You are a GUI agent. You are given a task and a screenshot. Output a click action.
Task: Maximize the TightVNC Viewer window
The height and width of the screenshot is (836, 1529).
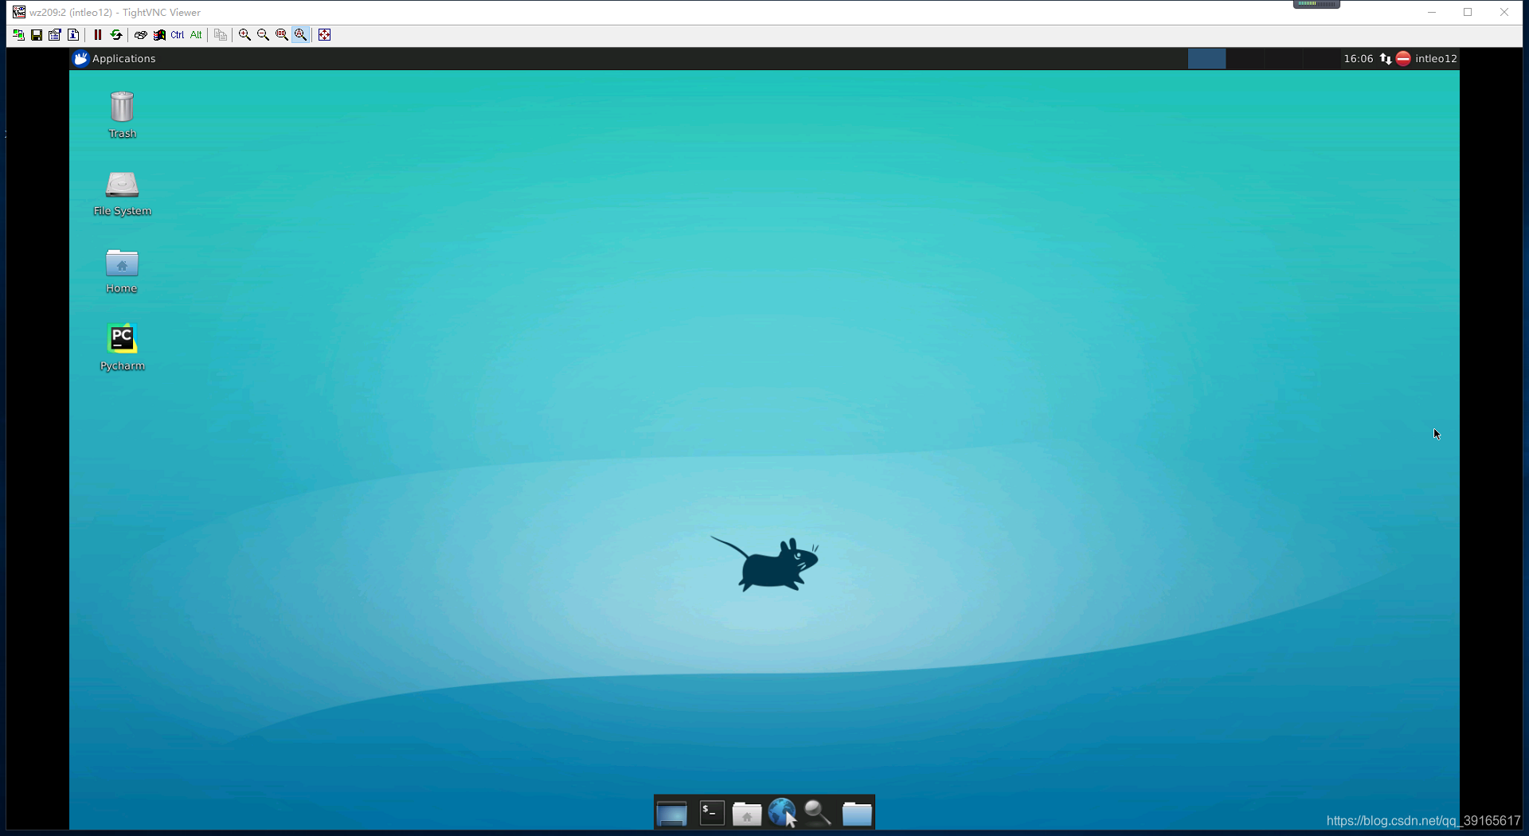click(1468, 12)
